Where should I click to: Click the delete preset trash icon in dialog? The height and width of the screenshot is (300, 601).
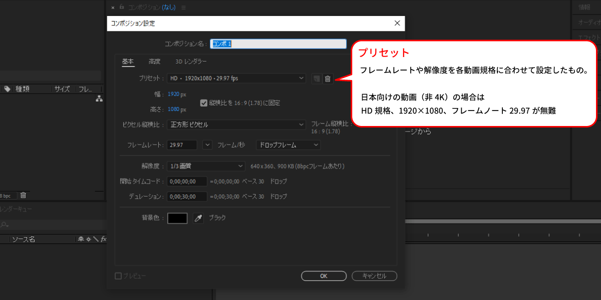tap(328, 78)
